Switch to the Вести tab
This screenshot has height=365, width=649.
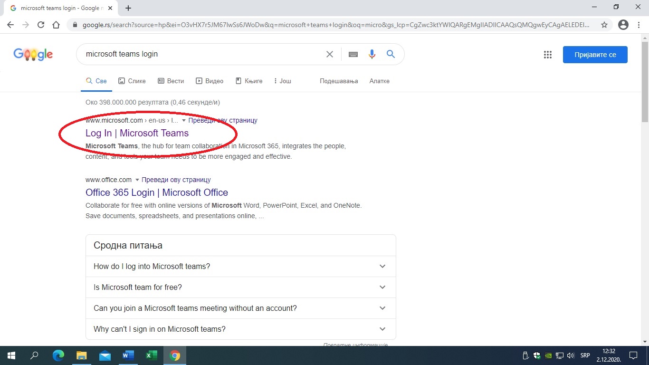171,81
